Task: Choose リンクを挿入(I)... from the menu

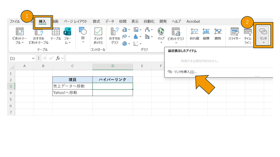Action: pyautogui.click(x=185, y=72)
